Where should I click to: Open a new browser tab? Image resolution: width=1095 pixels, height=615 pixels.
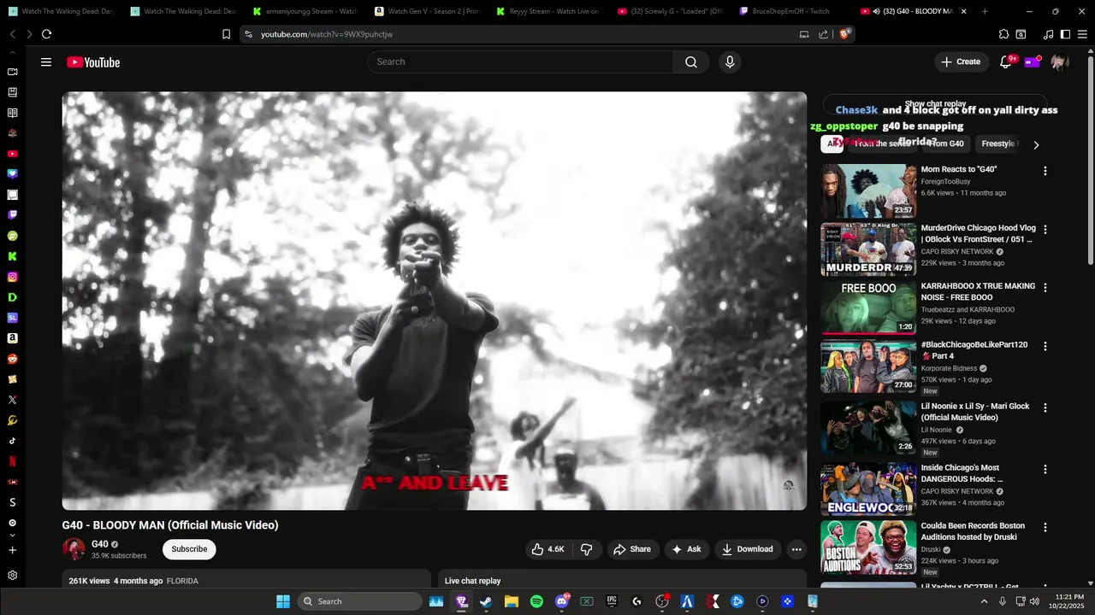click(x=985, y=11)
